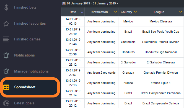
Task: Open the Manage notifications menu item
Action: tap(31, 71)
